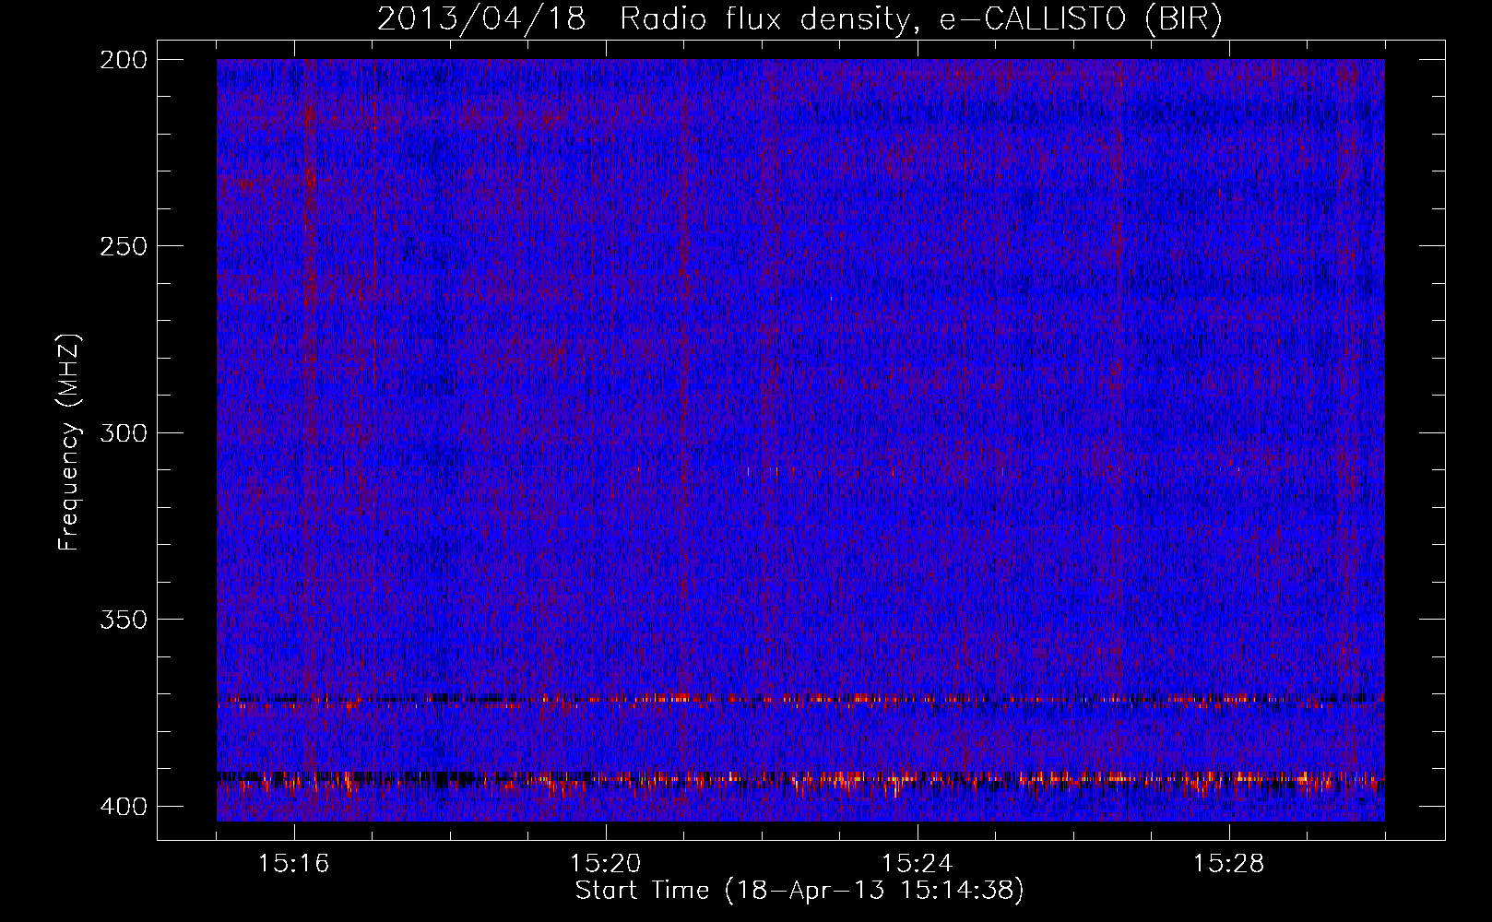Click the plot title 'Radio flux density, e-CALLISTO (BIR)'

point(921,19)
